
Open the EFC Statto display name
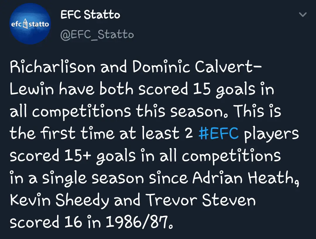(x=90, y=15)
